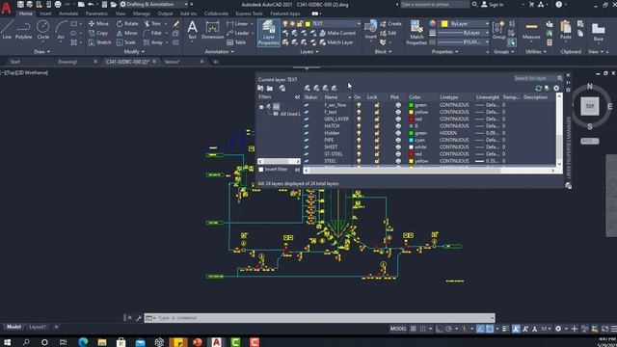The height and width of the screenshot is (347, 617).
Task: Toggle lock for GEN_LAYER layer
Action: [x=377, y=120]
